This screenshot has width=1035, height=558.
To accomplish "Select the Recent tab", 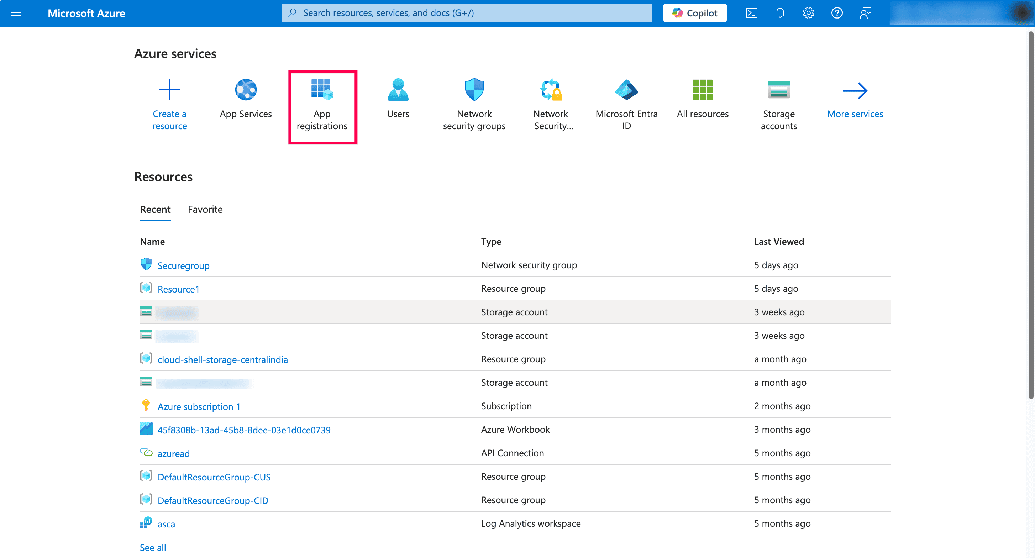I will point(155,209).
